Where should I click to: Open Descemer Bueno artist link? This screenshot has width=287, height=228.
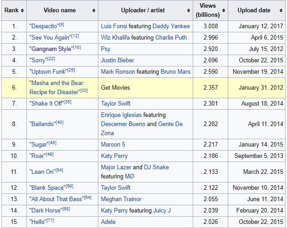pyautogui.click(x=123, y=124)
